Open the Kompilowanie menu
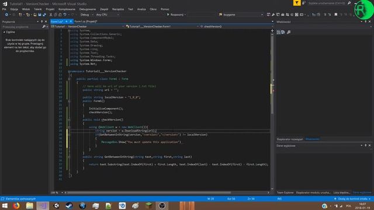The width and height of the screenshot is (374, 210). [x=67, y=9]
